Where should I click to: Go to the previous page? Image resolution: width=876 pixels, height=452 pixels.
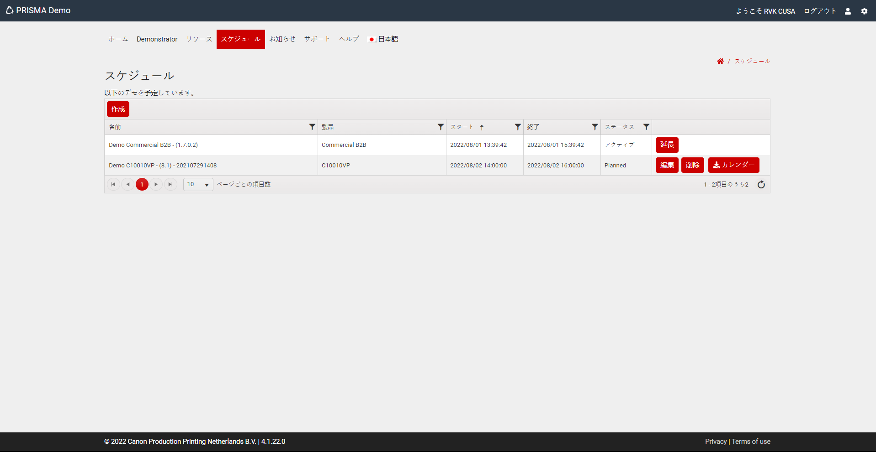[128, 184]
